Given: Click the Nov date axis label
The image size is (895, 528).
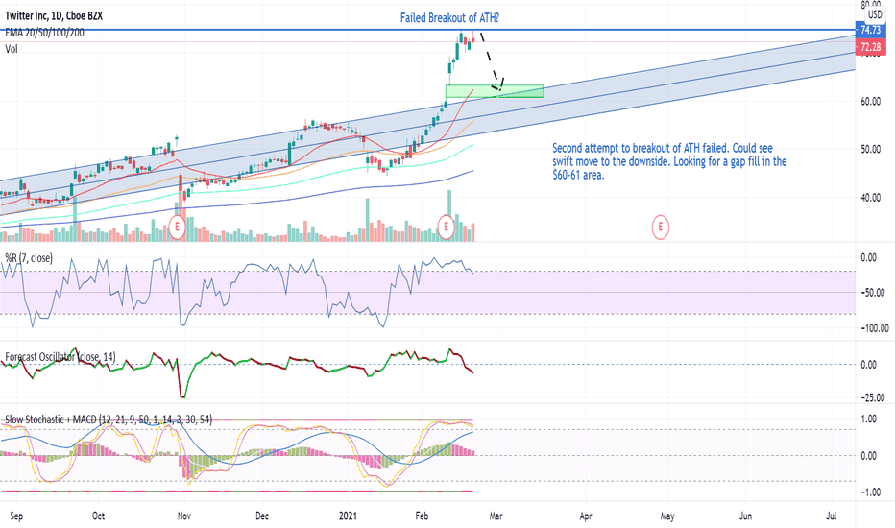Looking at the screenshot, I should point(183,516).
